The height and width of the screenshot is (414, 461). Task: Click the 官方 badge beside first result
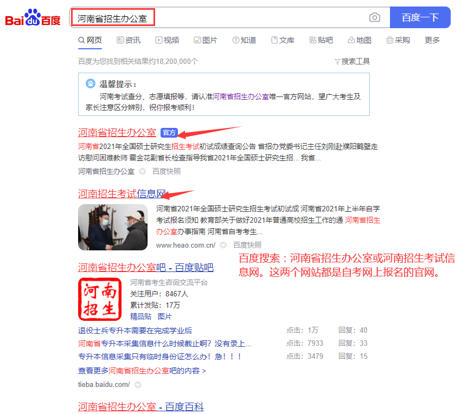point(169,133)
